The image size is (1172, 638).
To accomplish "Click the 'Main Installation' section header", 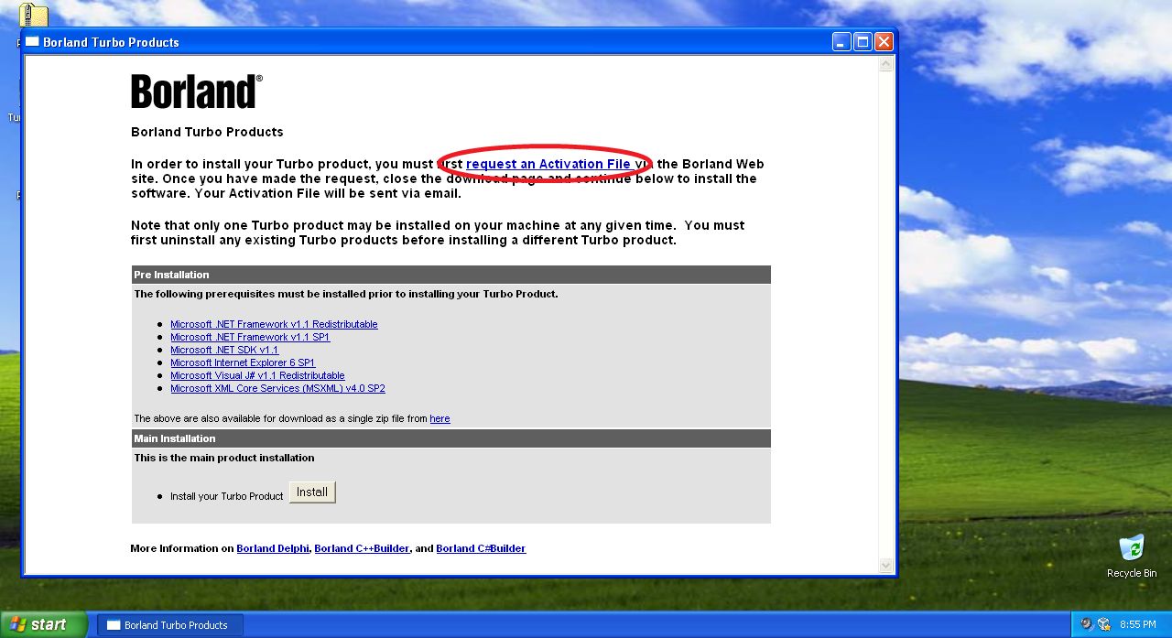I will [451, 438].
